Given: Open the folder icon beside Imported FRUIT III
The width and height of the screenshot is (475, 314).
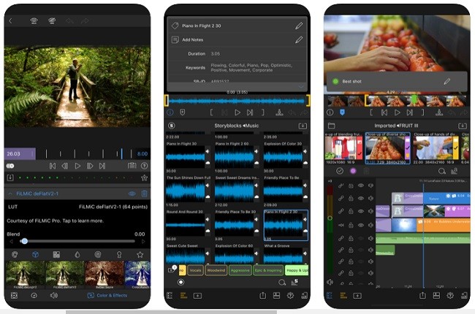Looking at the screenshot, I should coord(332,126).
